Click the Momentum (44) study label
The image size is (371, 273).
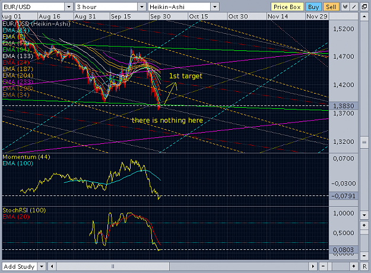(x=26, y=157)
